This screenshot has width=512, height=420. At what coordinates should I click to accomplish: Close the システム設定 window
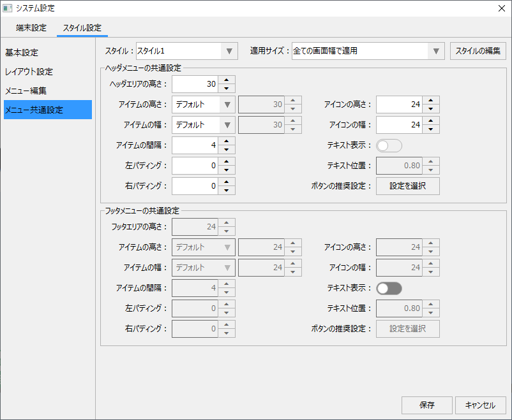click(x=501, y=8)
